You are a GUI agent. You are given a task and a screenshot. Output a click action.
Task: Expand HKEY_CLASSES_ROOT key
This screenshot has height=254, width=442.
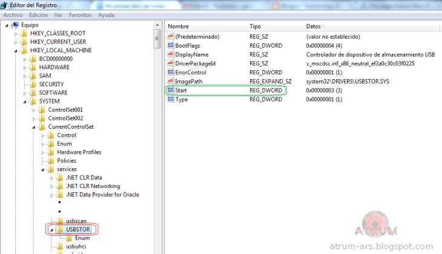click(x=16, y=34)
